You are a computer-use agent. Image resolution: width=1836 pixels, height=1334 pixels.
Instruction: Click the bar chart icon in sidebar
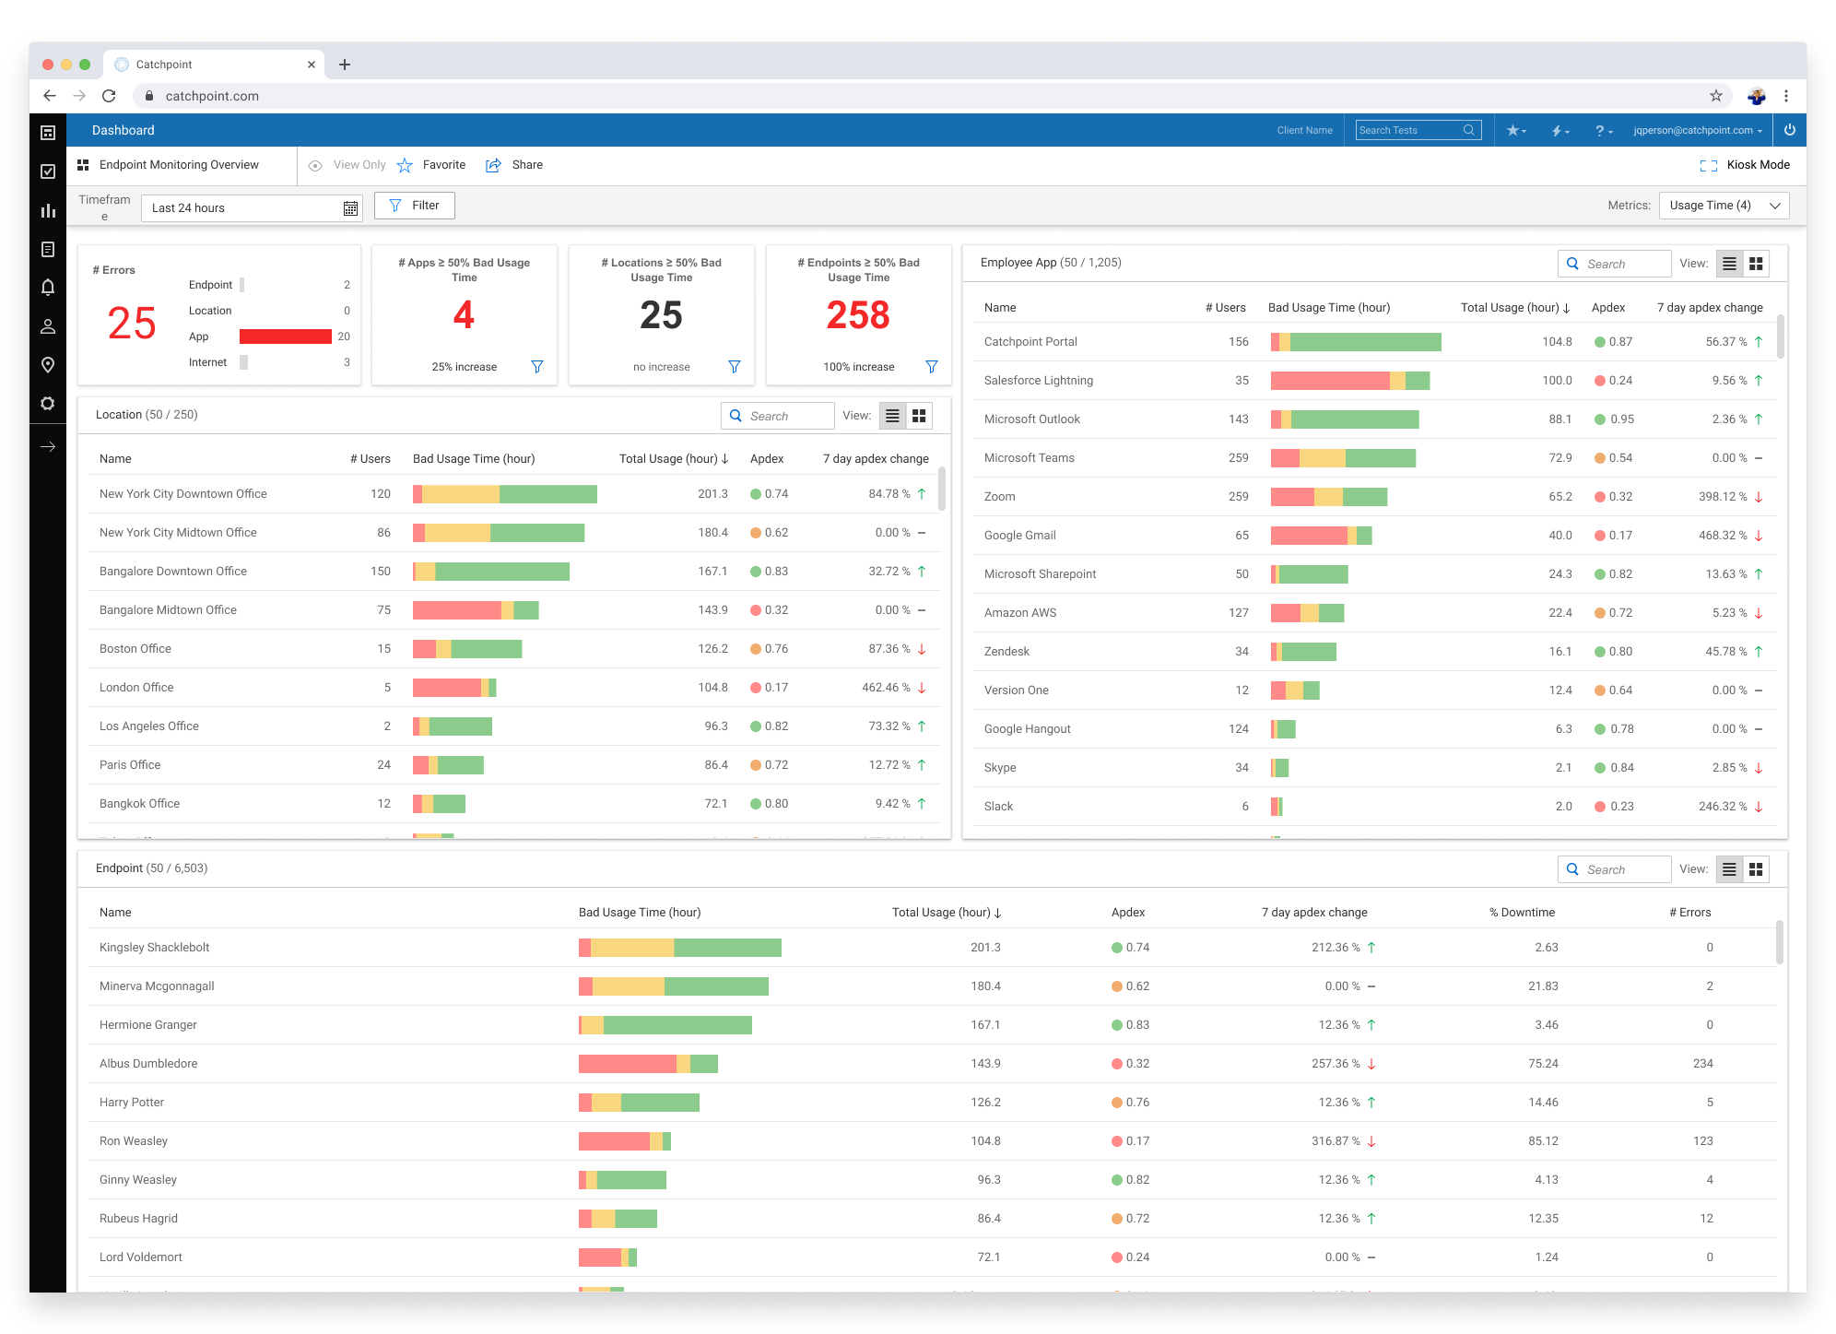pos(48,211)
